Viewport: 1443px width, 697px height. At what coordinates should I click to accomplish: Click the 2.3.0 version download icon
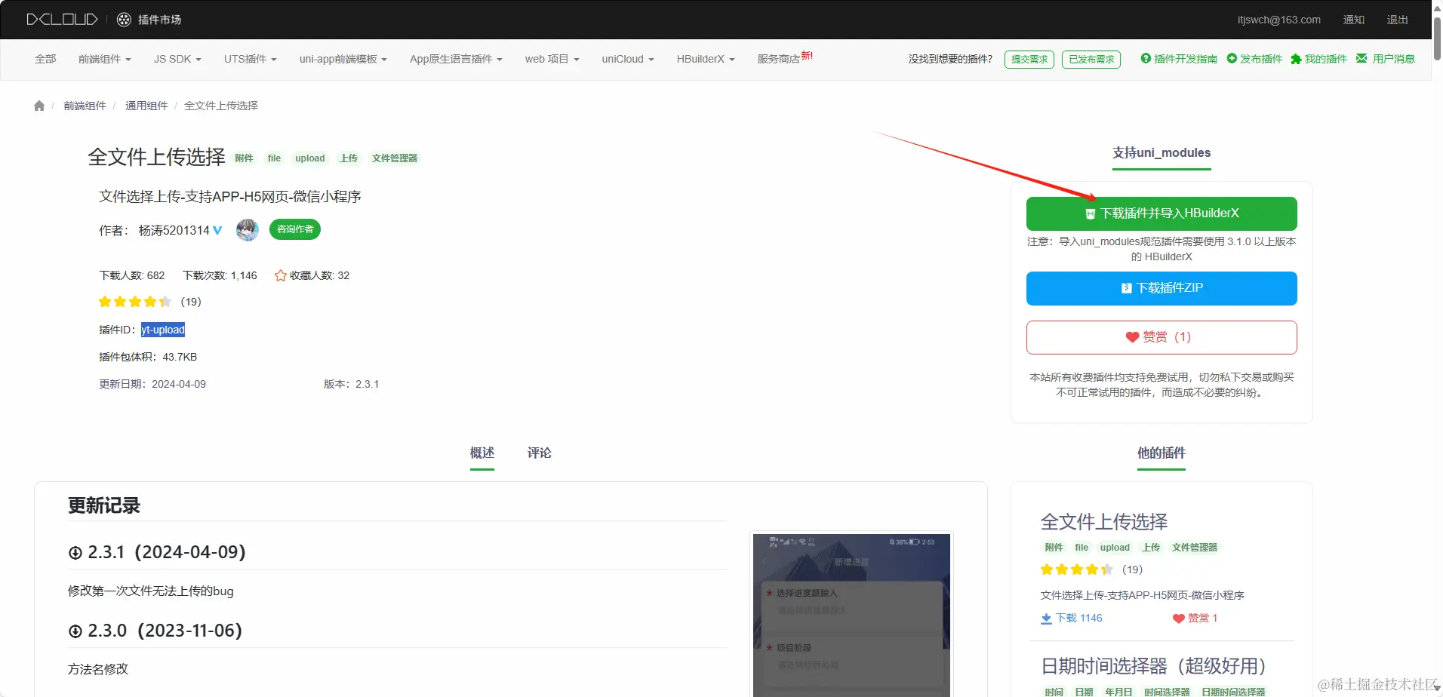[x=75, y=631]
